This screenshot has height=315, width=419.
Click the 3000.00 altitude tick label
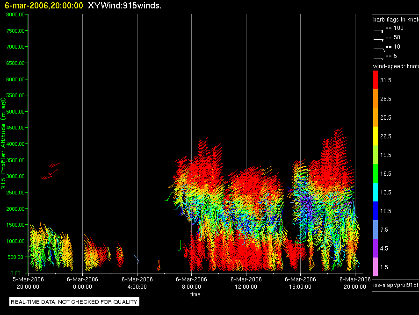click(15, 176)
